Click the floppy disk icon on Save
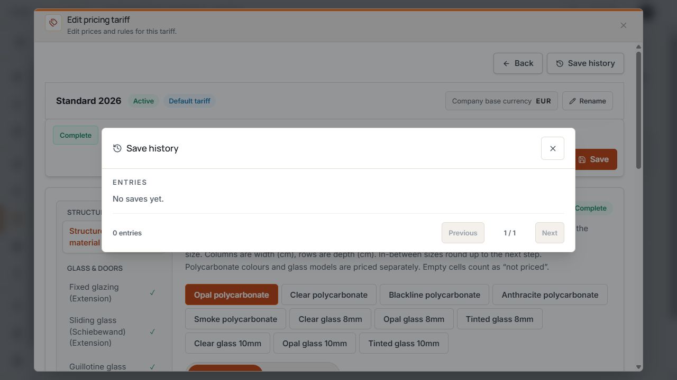This screenshot has height=380, width=677. pyautogui.click(x=582, y=159)
